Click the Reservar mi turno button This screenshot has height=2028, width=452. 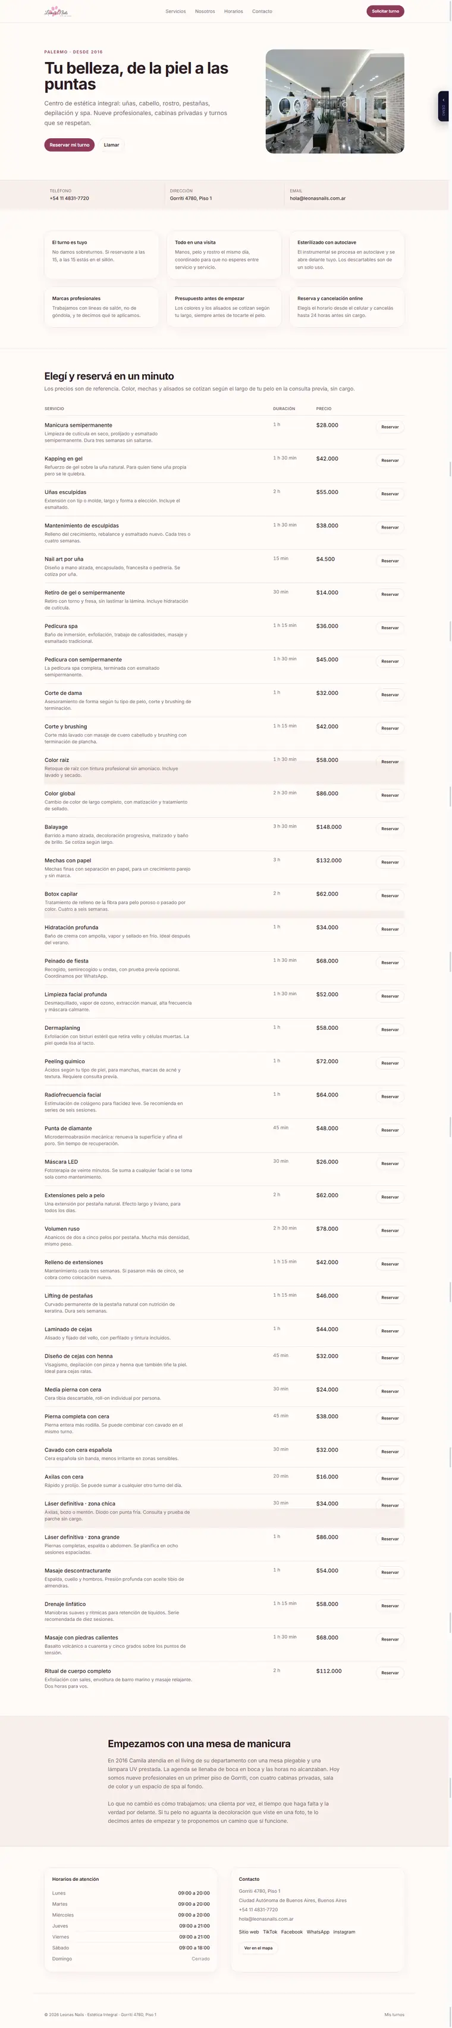click(69, 145)
